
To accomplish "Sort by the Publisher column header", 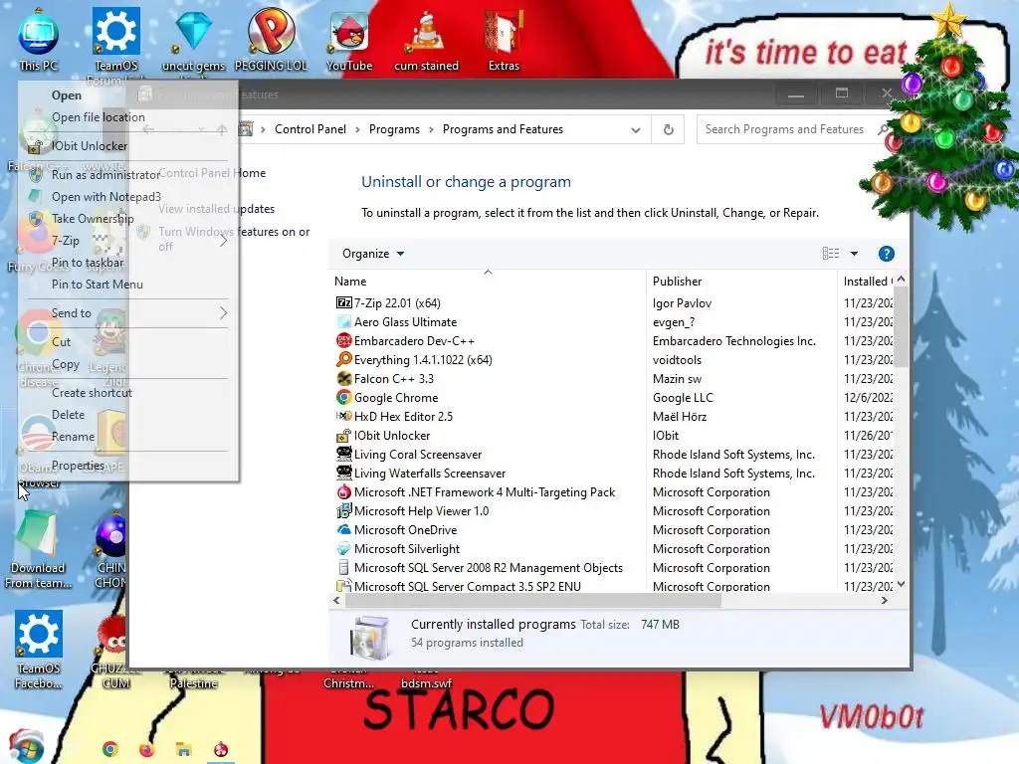I will point(740,282).
